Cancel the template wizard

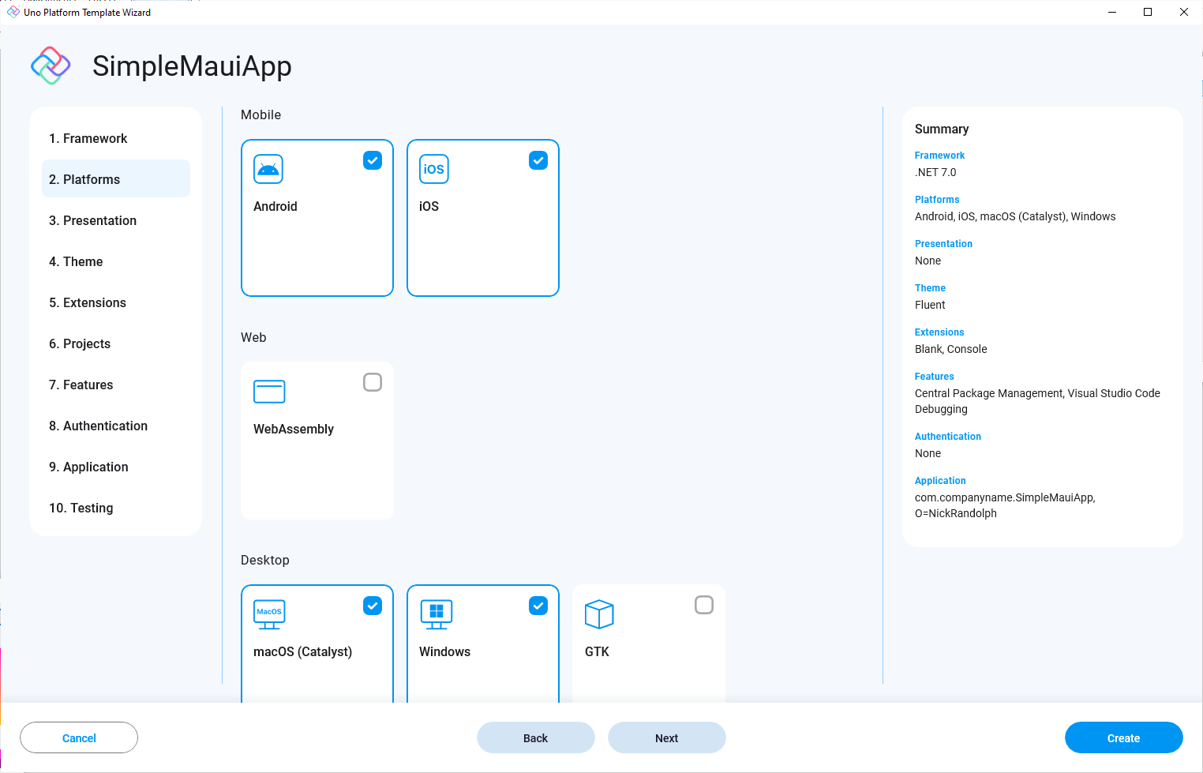(x=79, y=738)
